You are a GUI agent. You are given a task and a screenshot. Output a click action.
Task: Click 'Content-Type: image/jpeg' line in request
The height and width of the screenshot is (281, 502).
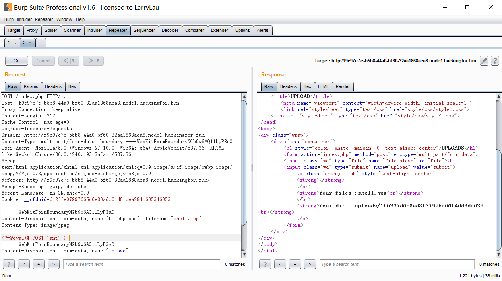coord(35,225)
